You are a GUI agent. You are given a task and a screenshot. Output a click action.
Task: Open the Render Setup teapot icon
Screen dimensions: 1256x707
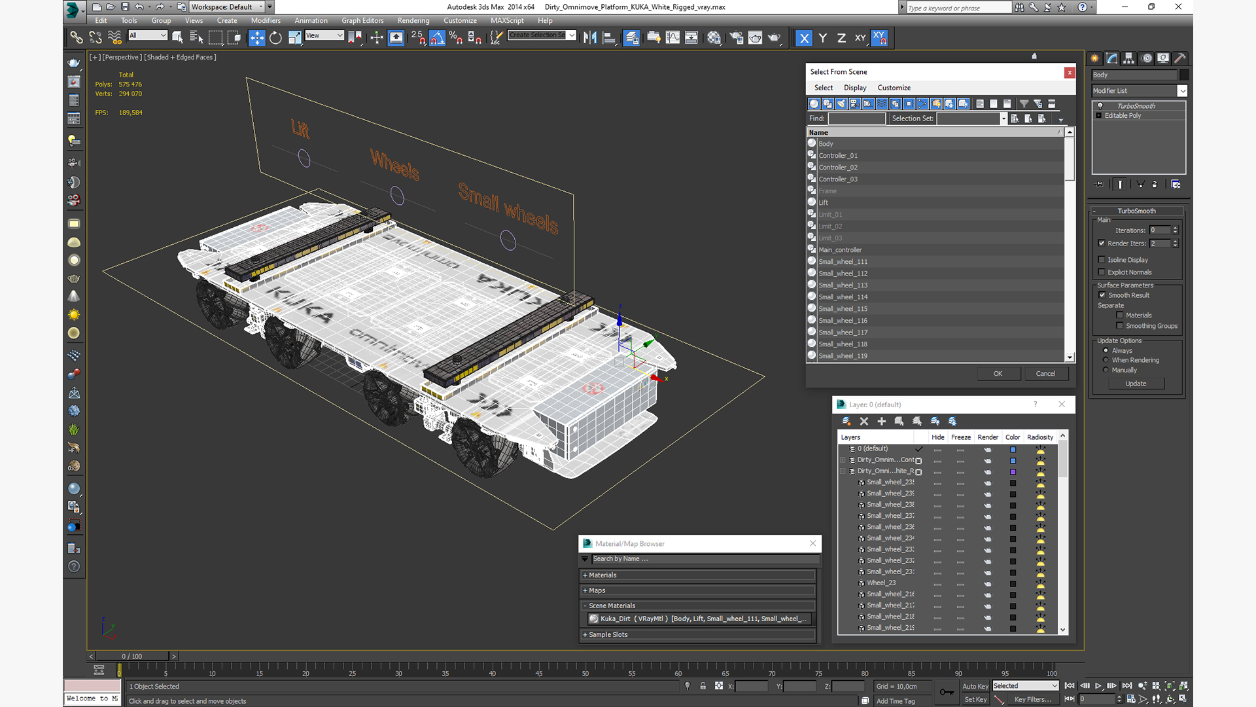click(x=737, y=38)
